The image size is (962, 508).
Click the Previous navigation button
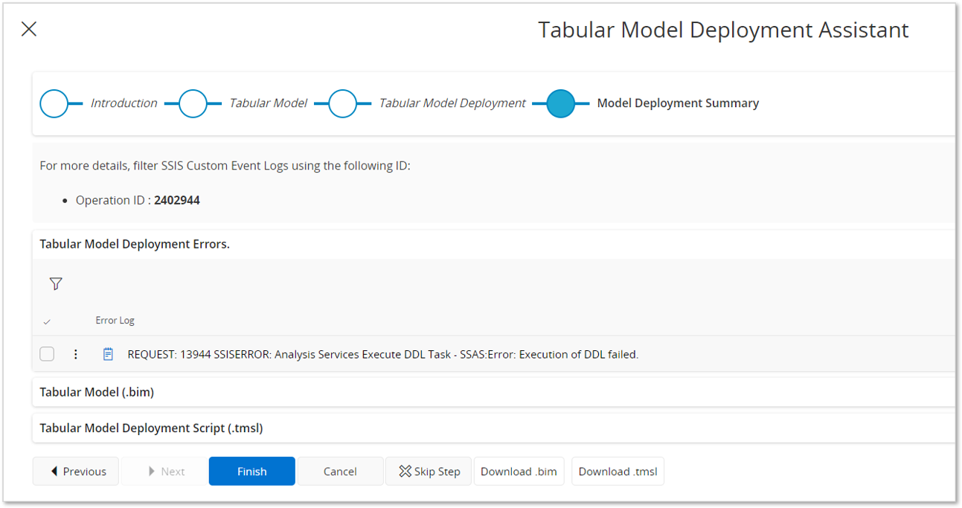(x=75, y=471)
